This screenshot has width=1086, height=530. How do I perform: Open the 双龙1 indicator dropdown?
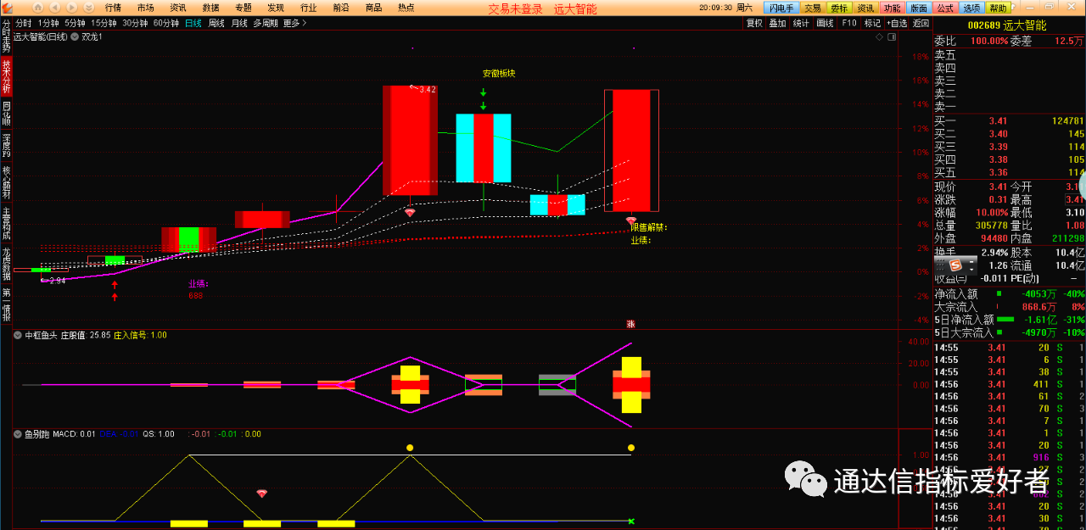click(x=76, y=37)
